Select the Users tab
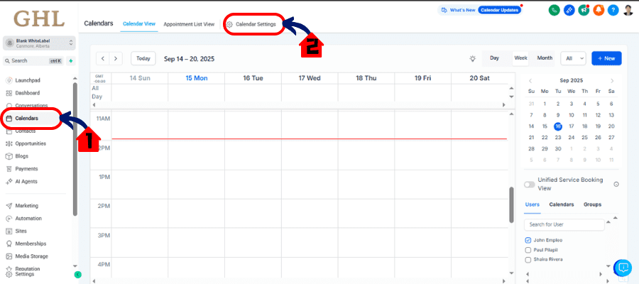Image resolution: width=639 pixels, height=284 pixels. (x=532, y=204)
